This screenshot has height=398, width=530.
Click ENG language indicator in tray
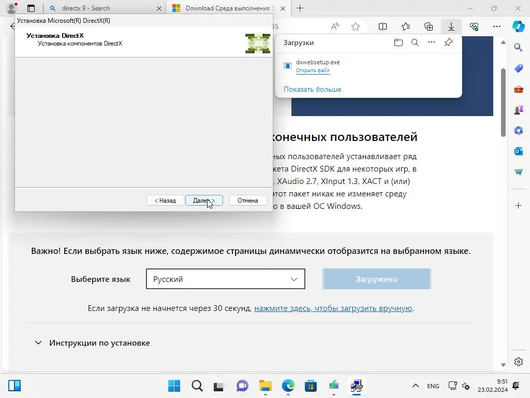(x=433, y=386)
